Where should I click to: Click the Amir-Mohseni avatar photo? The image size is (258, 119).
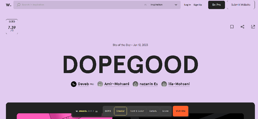click(100, 84)
